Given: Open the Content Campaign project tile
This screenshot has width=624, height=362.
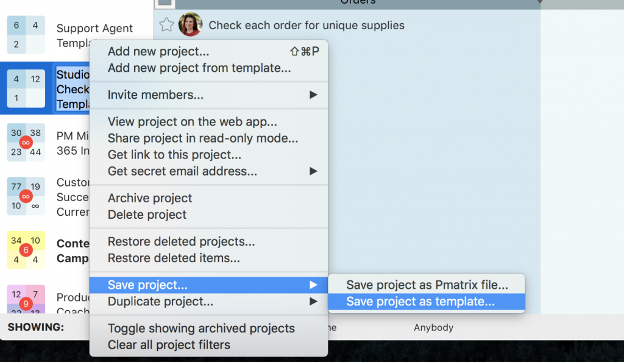Looking at the screenshot, I should (26, 250).
